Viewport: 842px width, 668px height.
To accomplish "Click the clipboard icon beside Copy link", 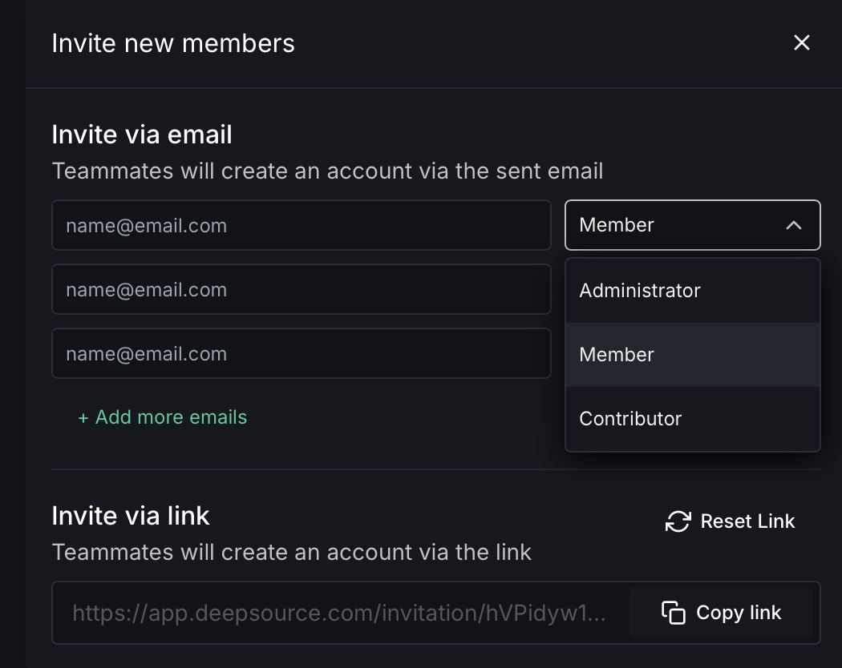I will click(x=673, y=613).
